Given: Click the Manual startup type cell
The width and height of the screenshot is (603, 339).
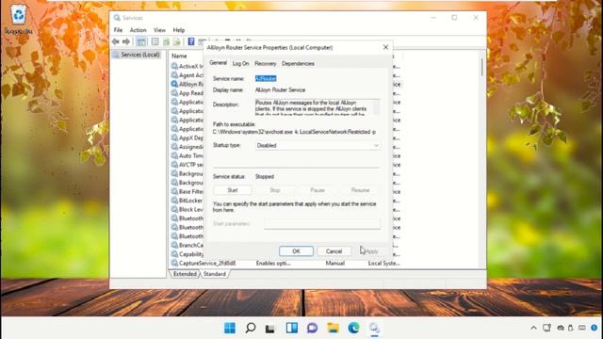Looking at the screenshot, I should [335, 264].
